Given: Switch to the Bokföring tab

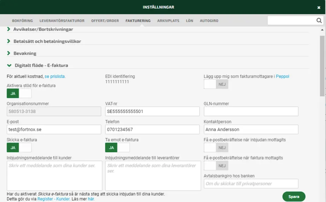Looking at the screenshot, I should tap(22, 21).
